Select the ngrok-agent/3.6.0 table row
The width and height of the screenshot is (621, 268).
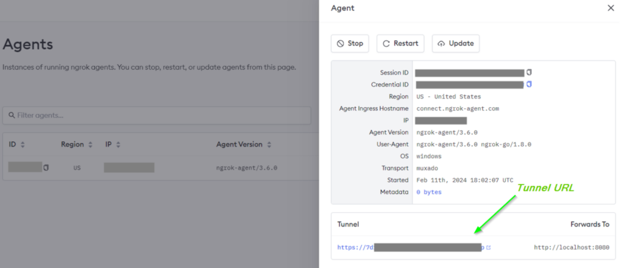pyautogui.click(x=247, y=168)
